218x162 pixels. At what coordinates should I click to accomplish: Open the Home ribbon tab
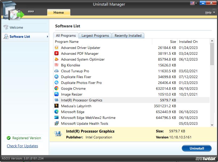pos(58,12)
